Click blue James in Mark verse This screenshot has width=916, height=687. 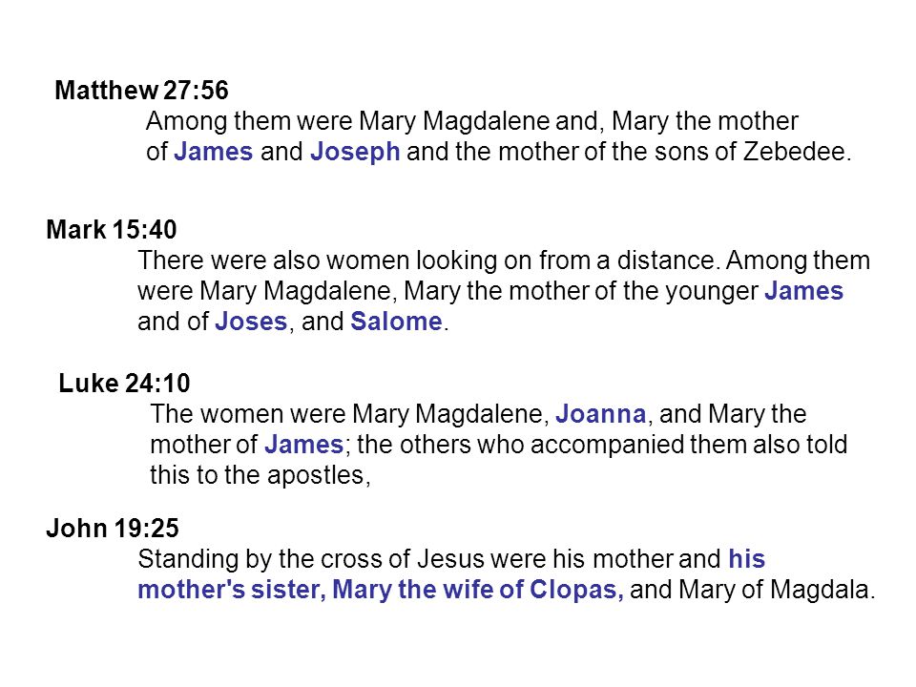803,291
